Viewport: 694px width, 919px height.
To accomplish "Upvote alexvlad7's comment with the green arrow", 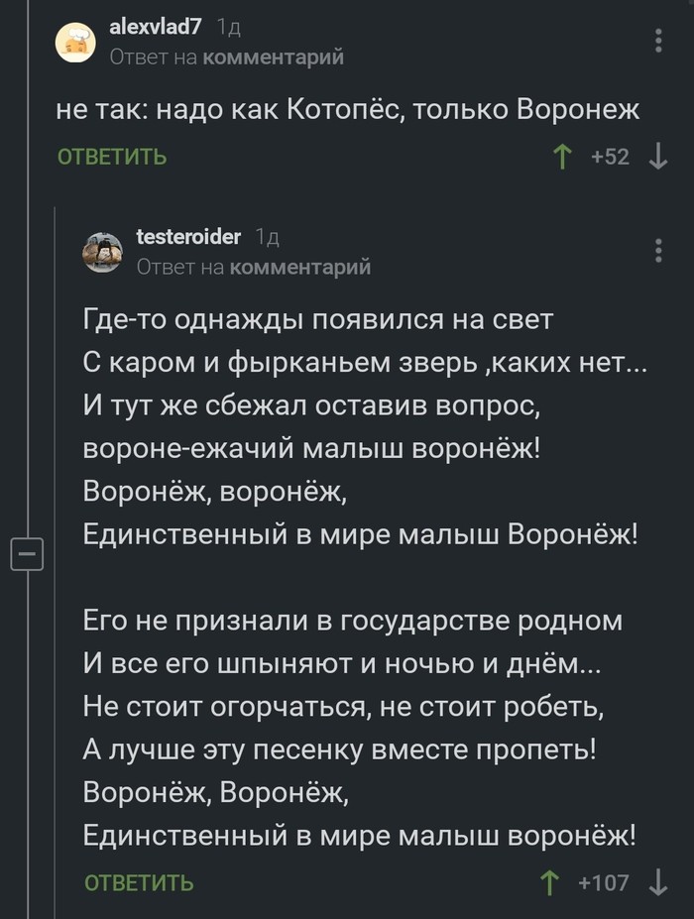I will pos(562,157).
